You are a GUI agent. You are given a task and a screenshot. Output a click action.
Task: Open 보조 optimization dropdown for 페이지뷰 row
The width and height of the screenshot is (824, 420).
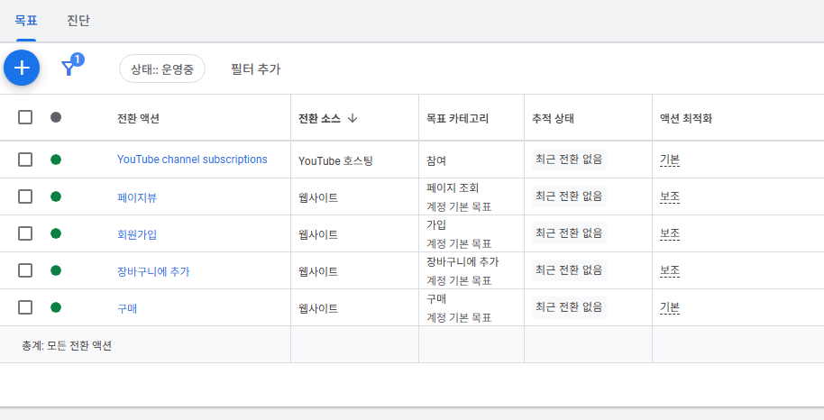coord(670,197)
